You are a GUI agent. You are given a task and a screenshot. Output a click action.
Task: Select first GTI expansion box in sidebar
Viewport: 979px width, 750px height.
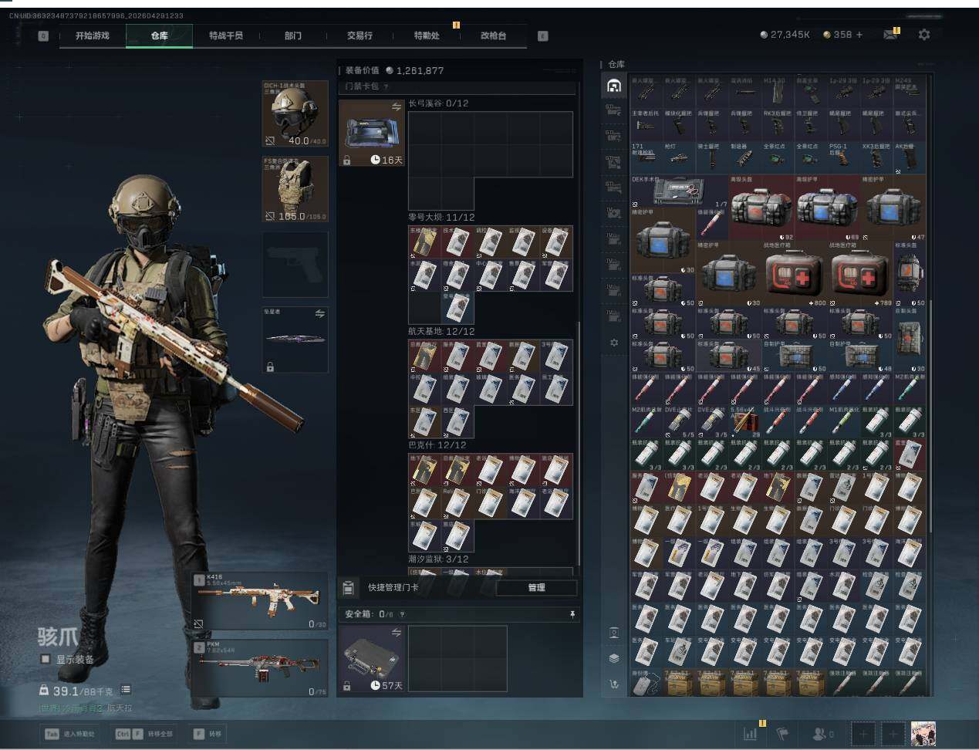point(614,111)
